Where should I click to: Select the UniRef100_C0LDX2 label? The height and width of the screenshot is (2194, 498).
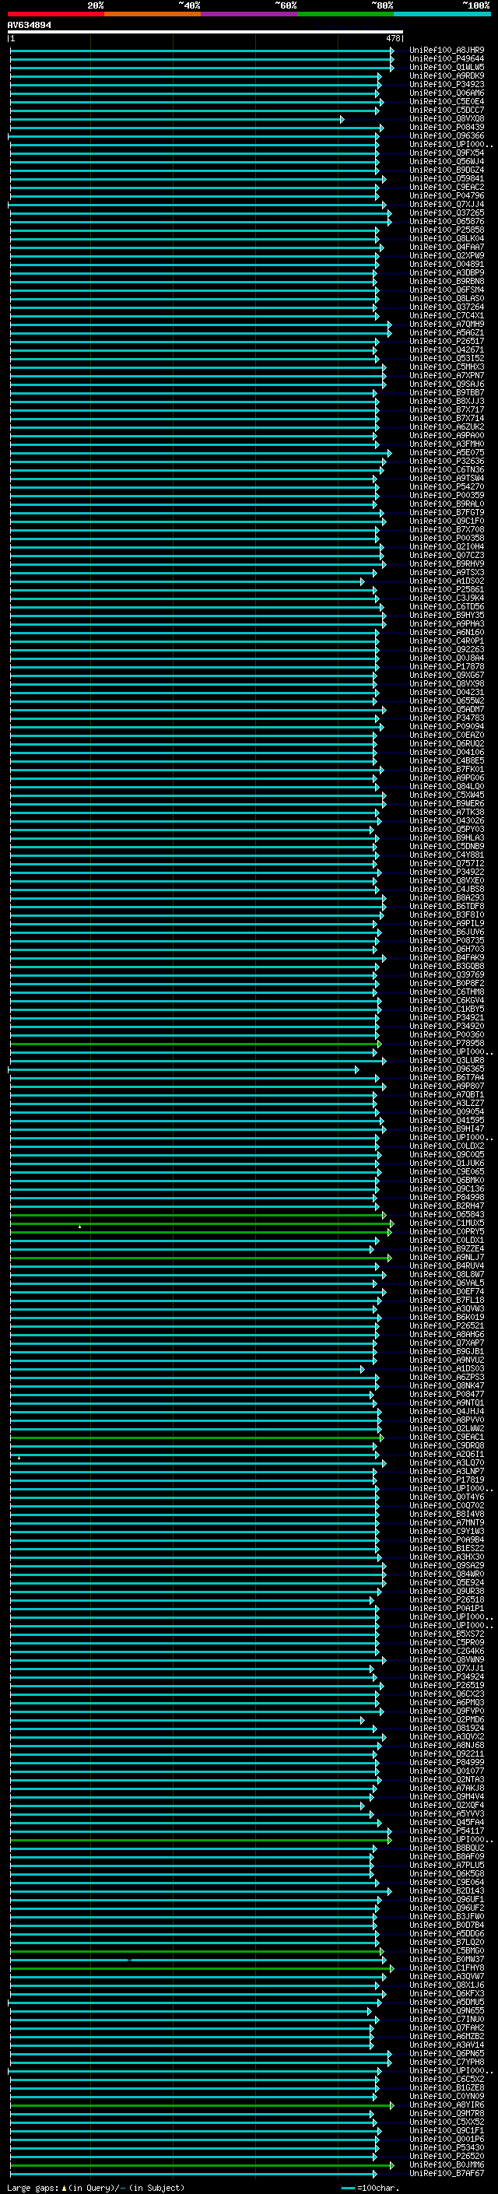(447, 1146)
